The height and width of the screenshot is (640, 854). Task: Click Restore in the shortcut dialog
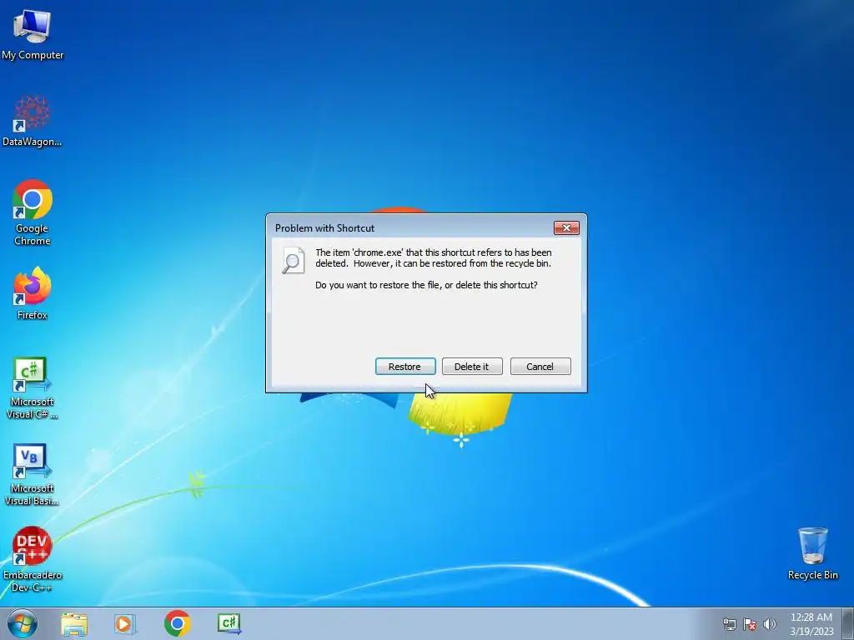[x=405, y=367]
